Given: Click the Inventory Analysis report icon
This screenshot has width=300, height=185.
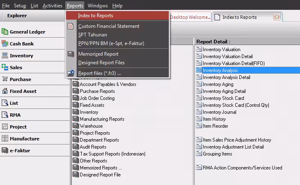Looking at the screenshot, I should (x=199, y=70).
